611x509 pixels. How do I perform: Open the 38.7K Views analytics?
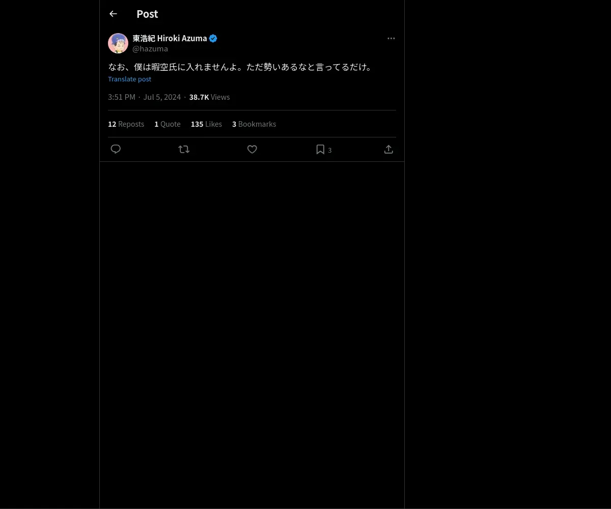click(x=209, y=97)
